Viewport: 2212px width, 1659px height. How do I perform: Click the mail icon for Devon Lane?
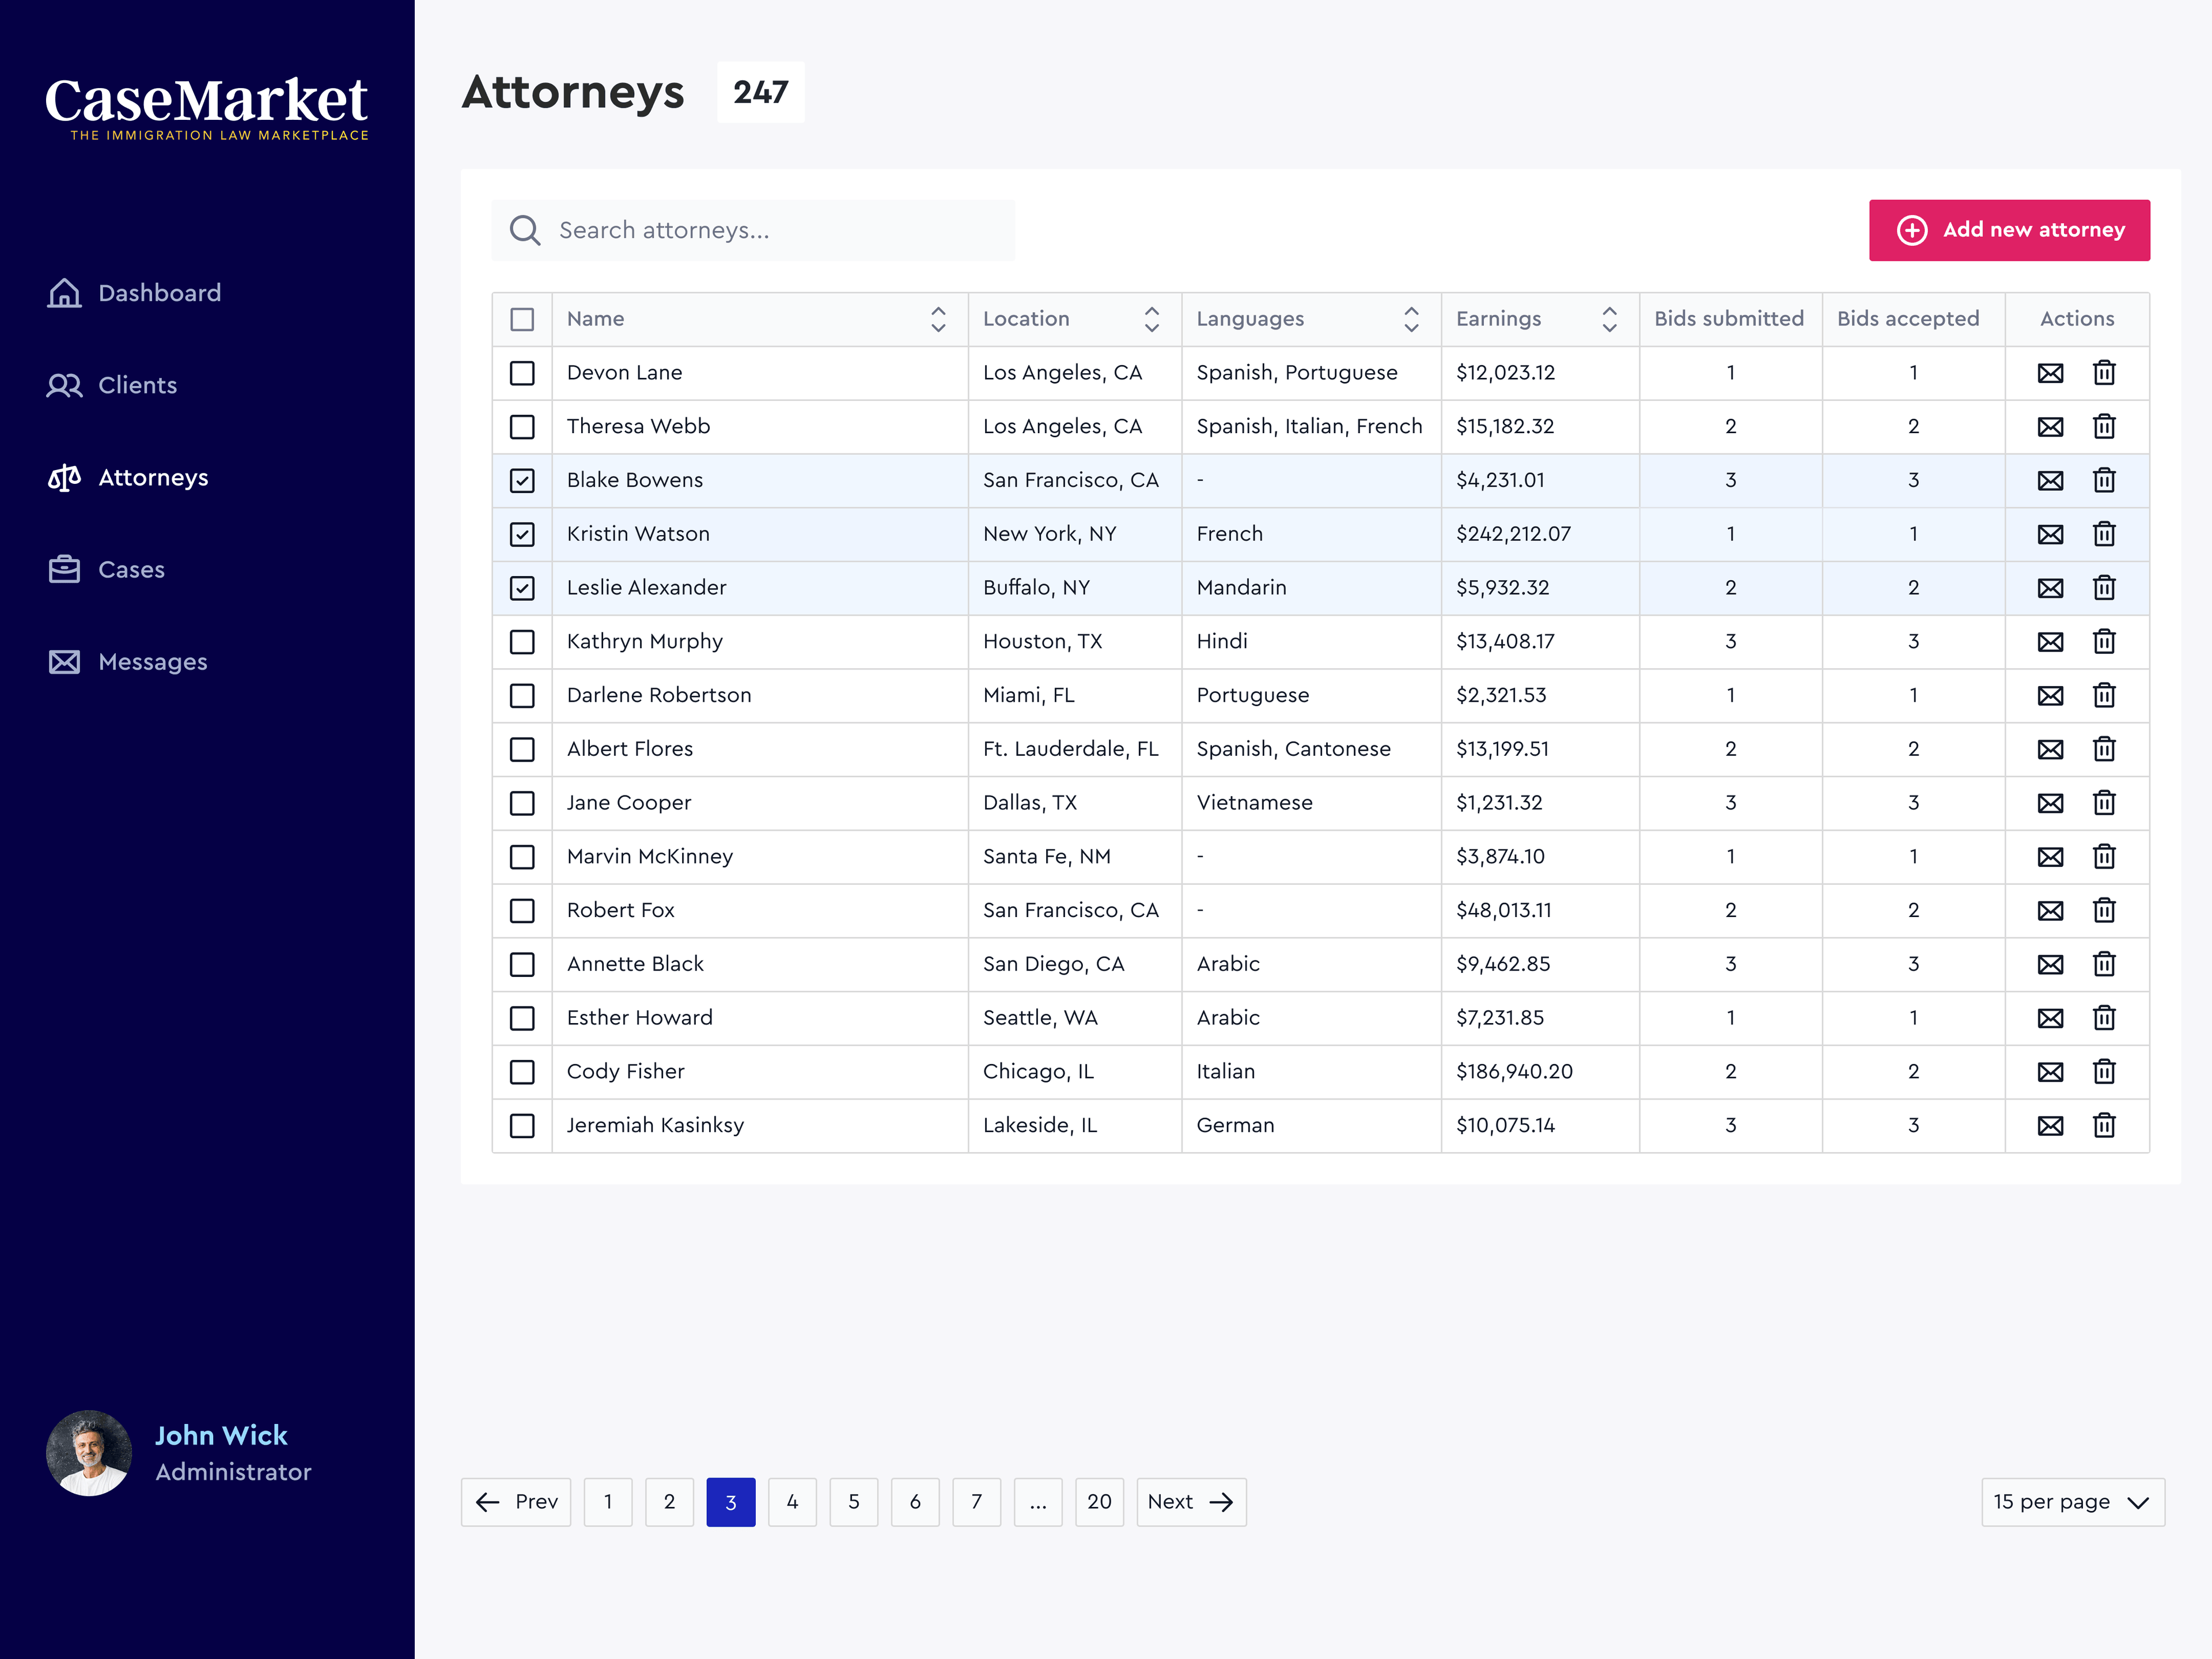tap(2050, 373)
